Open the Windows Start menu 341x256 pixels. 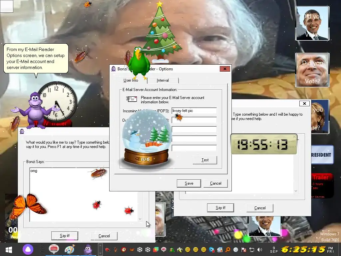(9, 250)
